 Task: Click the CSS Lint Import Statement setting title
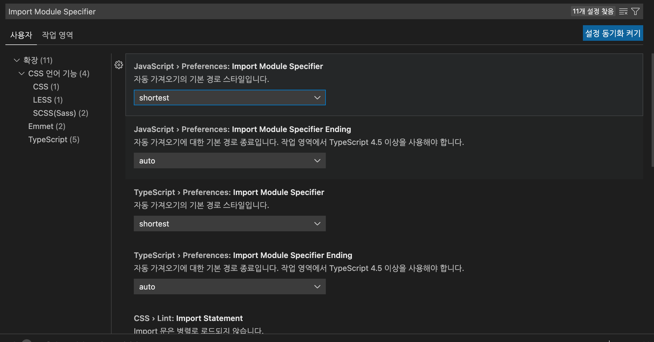click(x=188, y=318)
